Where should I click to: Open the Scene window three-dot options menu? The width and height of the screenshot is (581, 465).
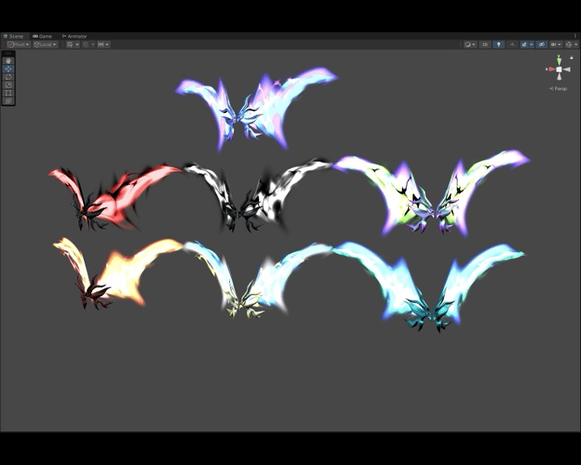pyautogui.click(x=575, y=36)
